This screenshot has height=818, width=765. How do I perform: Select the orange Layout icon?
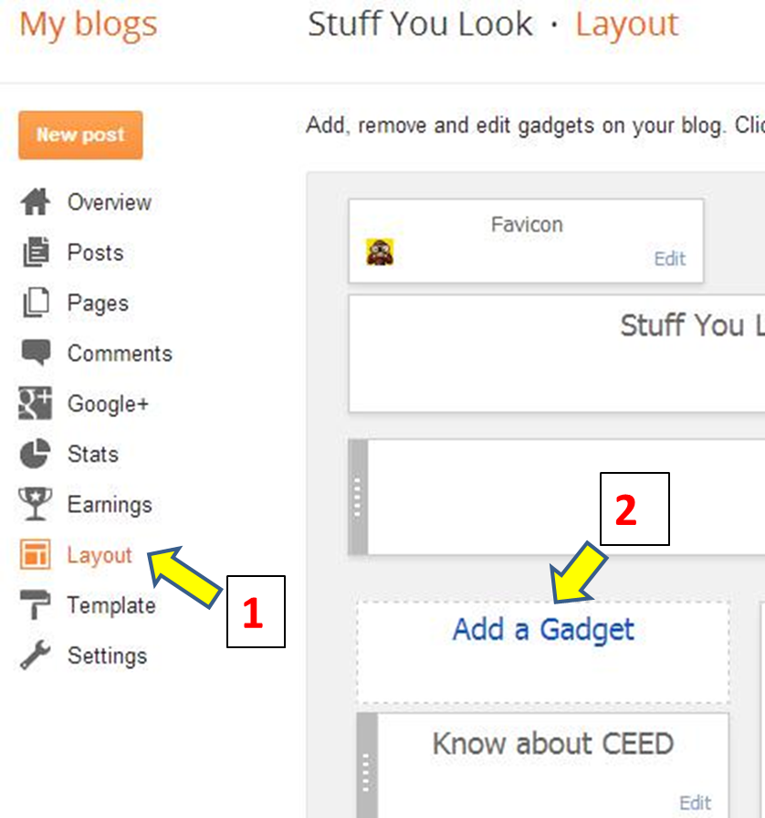click(35, 554)
